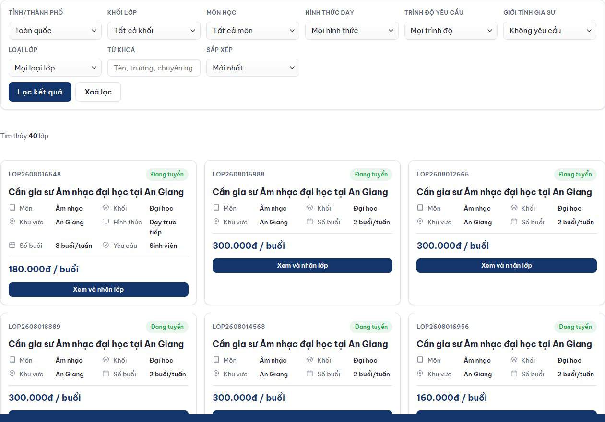
Task: Click the book icon beside Môn in class LOP2608016548
Action: (12, 208)
